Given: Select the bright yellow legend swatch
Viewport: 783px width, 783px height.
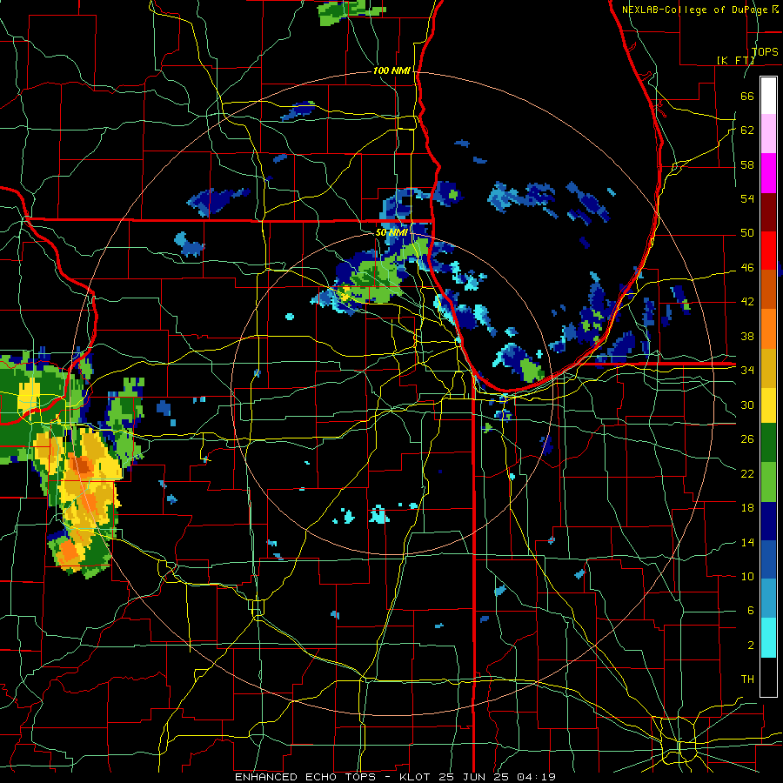Looking at the screenshot, I should point(768,405).
